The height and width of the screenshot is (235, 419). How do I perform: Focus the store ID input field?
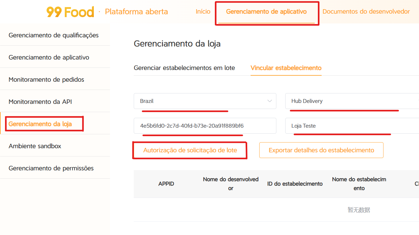[205, 126]
